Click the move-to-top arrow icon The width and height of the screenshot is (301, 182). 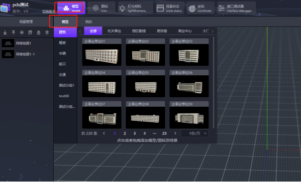click(x=13, y=32)
